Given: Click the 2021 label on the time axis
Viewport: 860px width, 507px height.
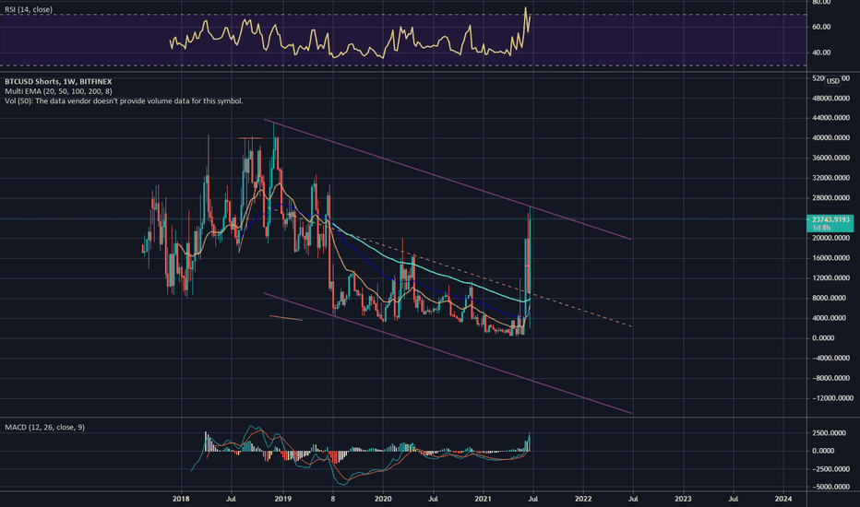Looking at the screenshot, I should pyautogui.click(x=484, y=499).
